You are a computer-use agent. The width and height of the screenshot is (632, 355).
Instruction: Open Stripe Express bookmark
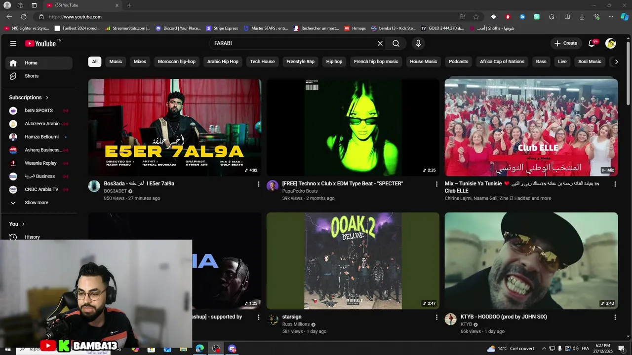click(222, 28)
